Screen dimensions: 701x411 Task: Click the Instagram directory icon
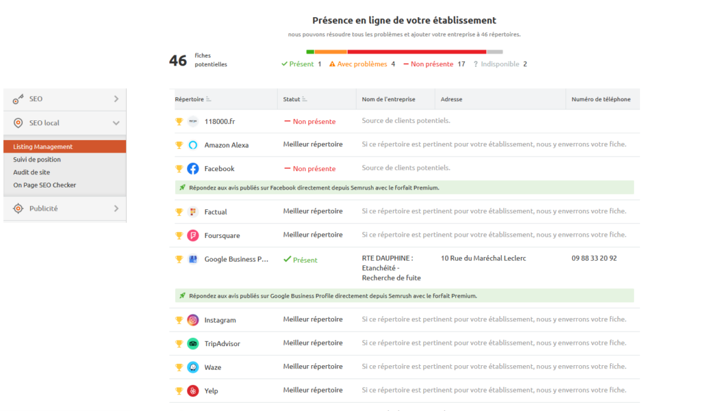coord(193,320)
